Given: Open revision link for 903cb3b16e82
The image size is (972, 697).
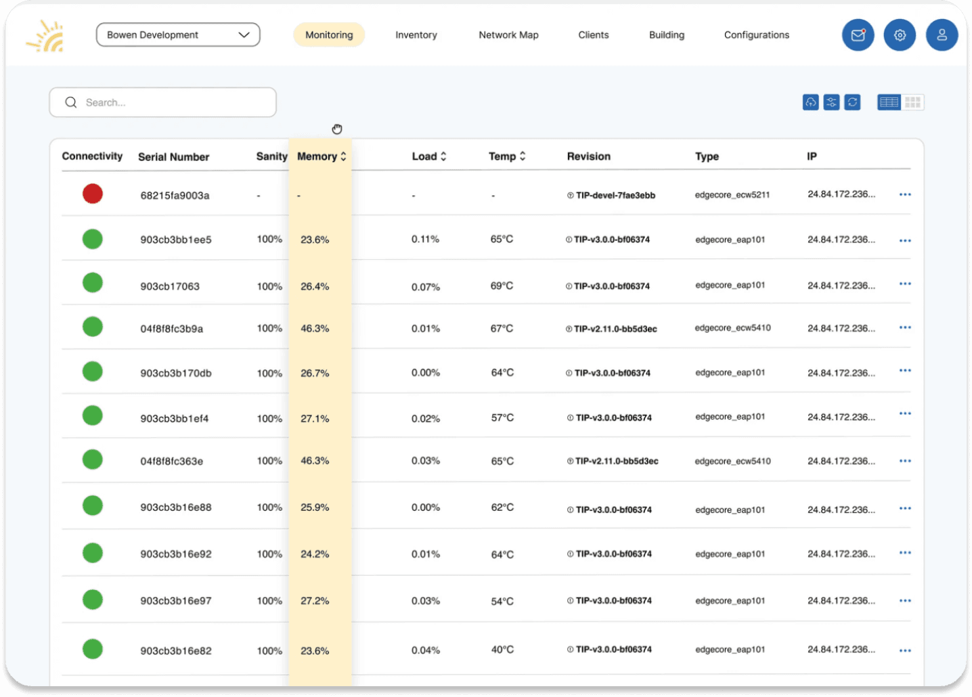Looking at the screenshot, I should (x=614, y=650).
